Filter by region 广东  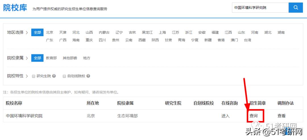[x=49, y=40]
